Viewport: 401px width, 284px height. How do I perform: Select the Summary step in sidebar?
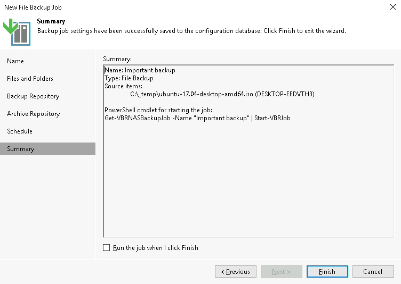click(47, 149)
